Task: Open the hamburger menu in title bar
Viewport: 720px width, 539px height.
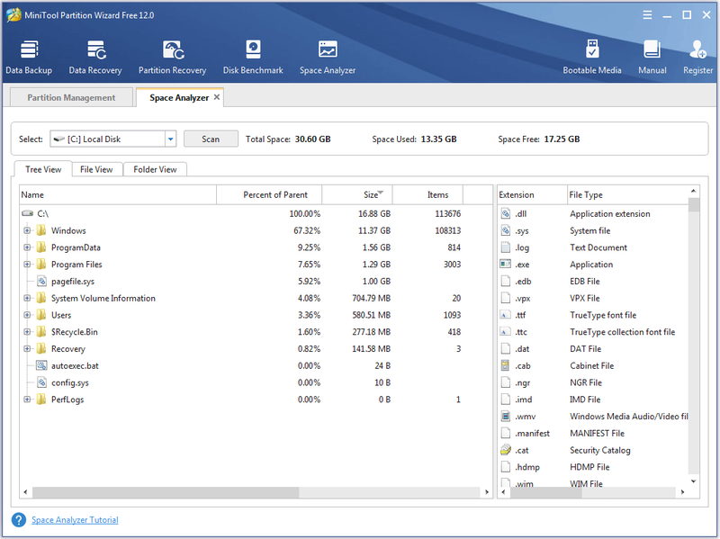Action: [x=647, y=15]
